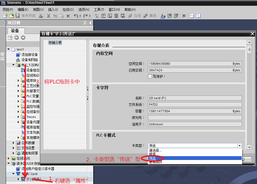This screenshot has height=184, width=257.
Task: Click the project tree forward arrow
Action: click(23, 38)
